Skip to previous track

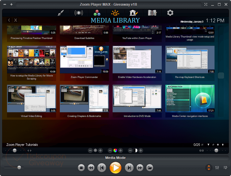tap(102, 167)
